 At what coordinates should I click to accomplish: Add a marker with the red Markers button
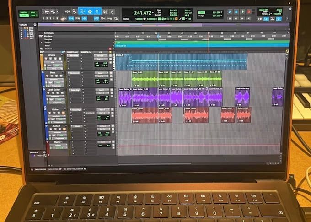(x=110, y=49)
